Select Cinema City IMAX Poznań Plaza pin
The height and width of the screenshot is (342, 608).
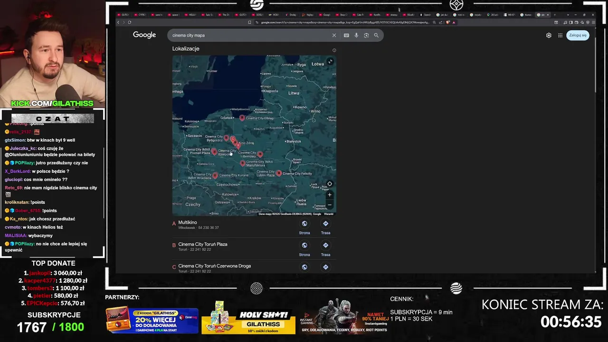[214, 152]
